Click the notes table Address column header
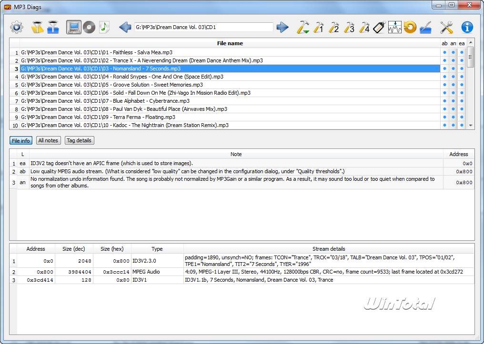 pyautogui.click(x=459, y=154)
